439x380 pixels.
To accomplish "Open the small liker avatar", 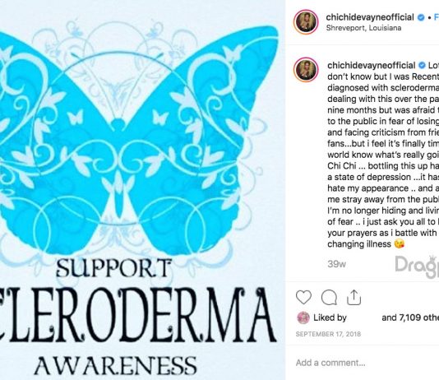I will [x=303, y=317].
